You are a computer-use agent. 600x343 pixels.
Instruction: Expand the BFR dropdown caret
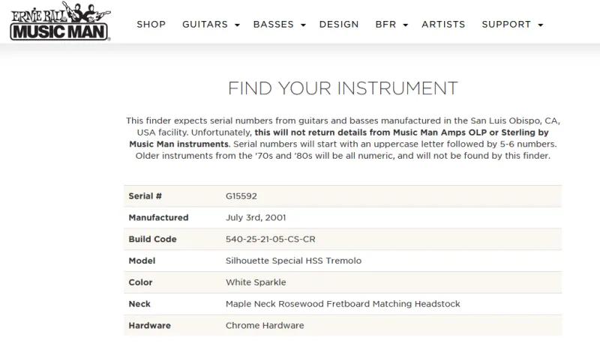coord(406,25)
